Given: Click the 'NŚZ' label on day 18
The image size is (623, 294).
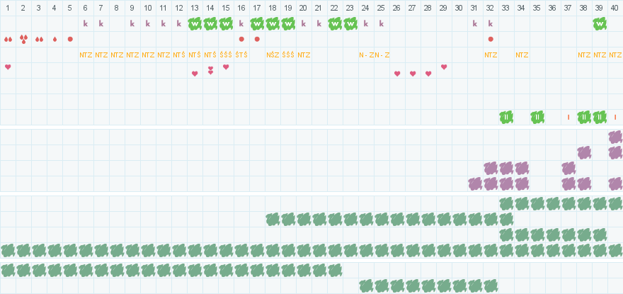Looking at the screenshot, I should click(273, 55).
